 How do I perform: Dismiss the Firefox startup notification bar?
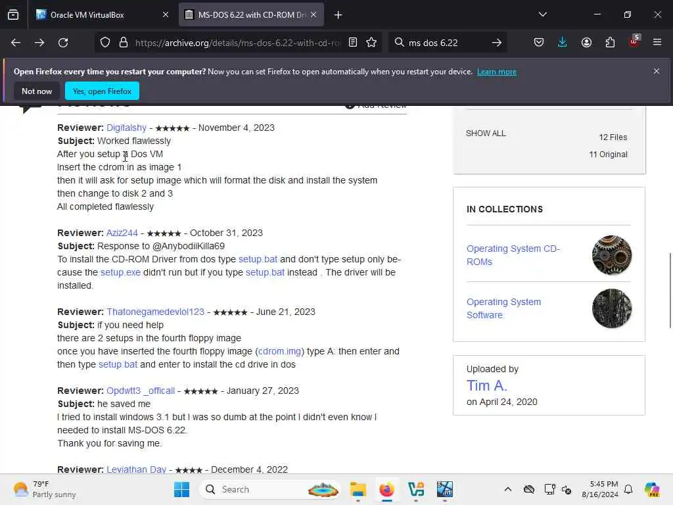pyautogui.click(x=657, y=71)
